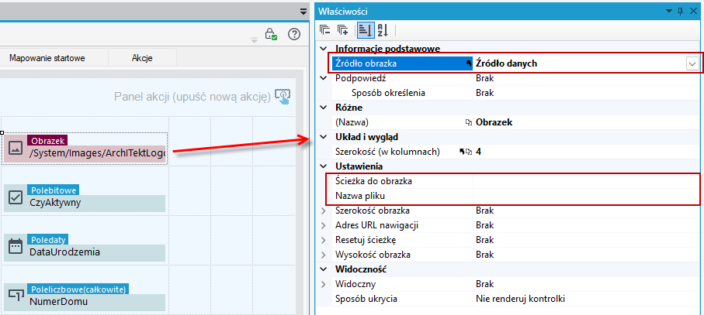Click the Panel akcji placeholder text
Image resolution: width=704 pixels, height=315 pixels.
[192, 96]
